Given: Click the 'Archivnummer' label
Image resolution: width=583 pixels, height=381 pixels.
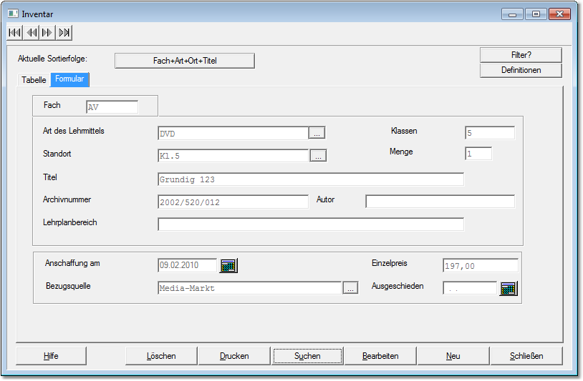Looking at the screenshot, I should (x=67, y=199).
